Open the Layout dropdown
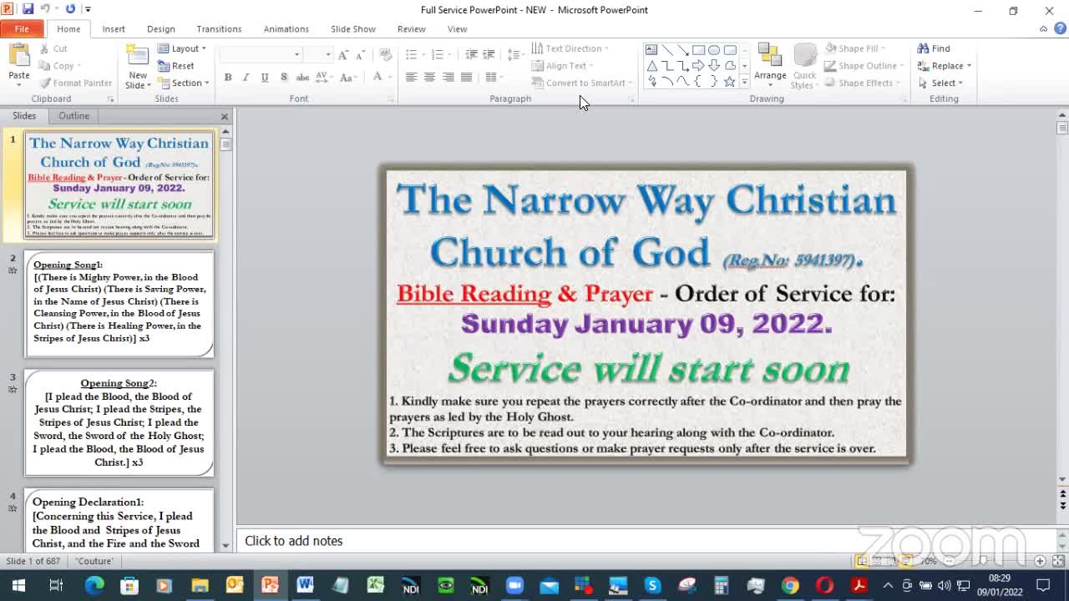Screen dimensions: 1069x601 [181, 48]
